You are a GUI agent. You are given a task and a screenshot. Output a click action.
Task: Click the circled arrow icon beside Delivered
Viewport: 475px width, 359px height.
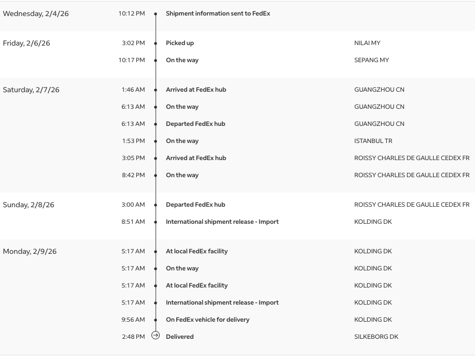tap(156, 336)
